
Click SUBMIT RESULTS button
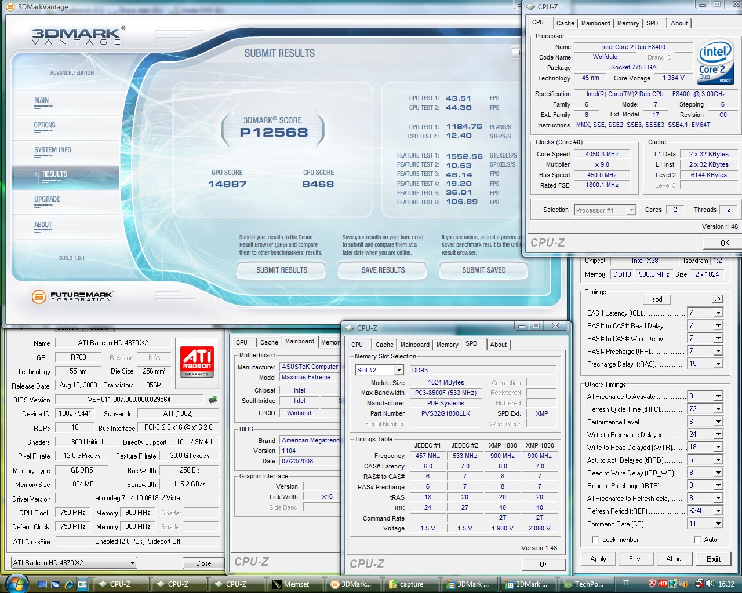click(282, 270)
